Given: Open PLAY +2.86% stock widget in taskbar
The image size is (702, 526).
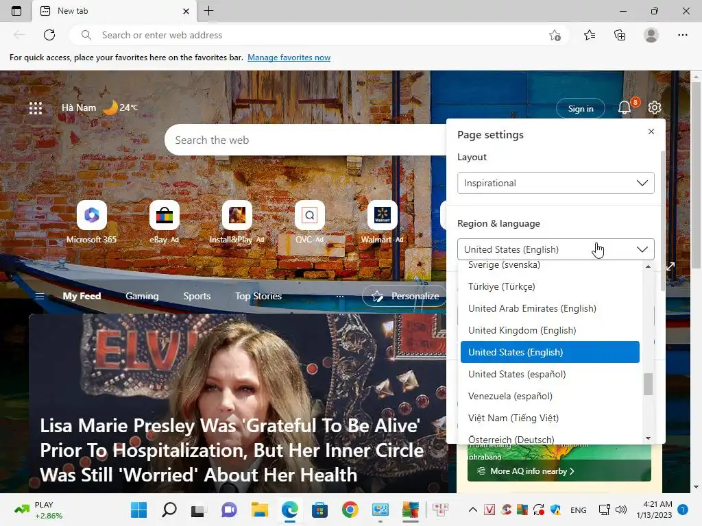Looking at the screenshot, I should [38, 510].
